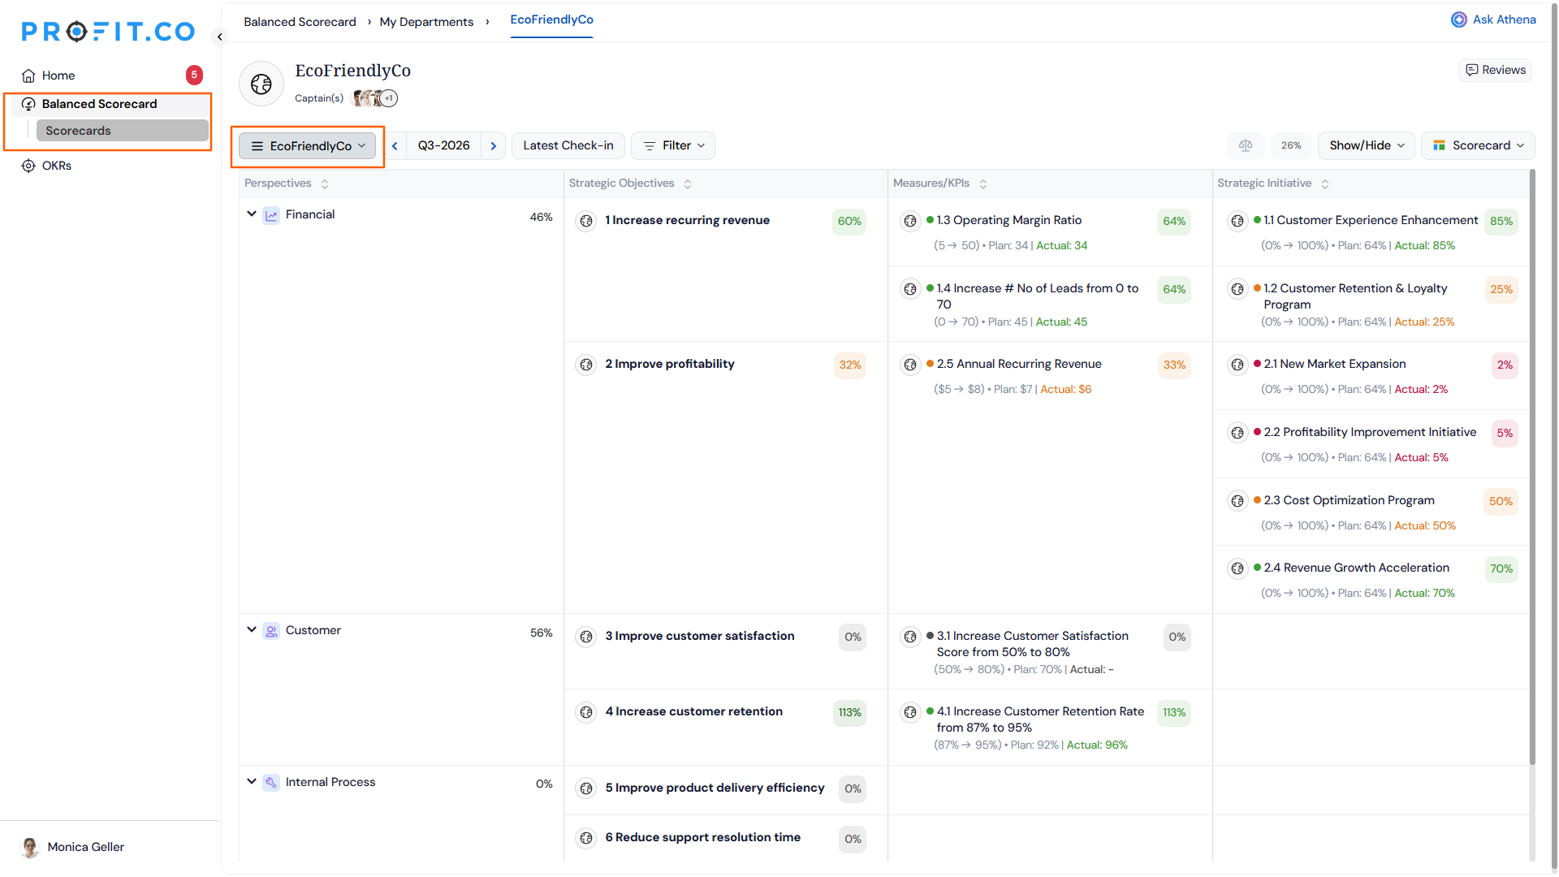1559x877 pixels.
Task: Click the PROFIT.CO logo
Action: (108, 32)
